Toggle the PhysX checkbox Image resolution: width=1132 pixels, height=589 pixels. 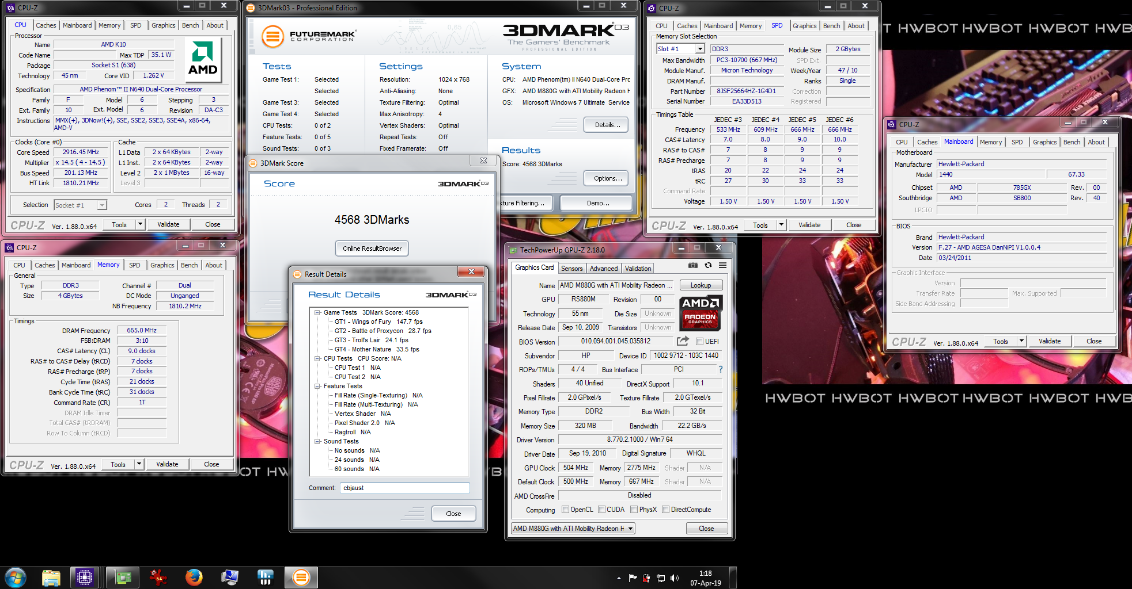(634, 510)
